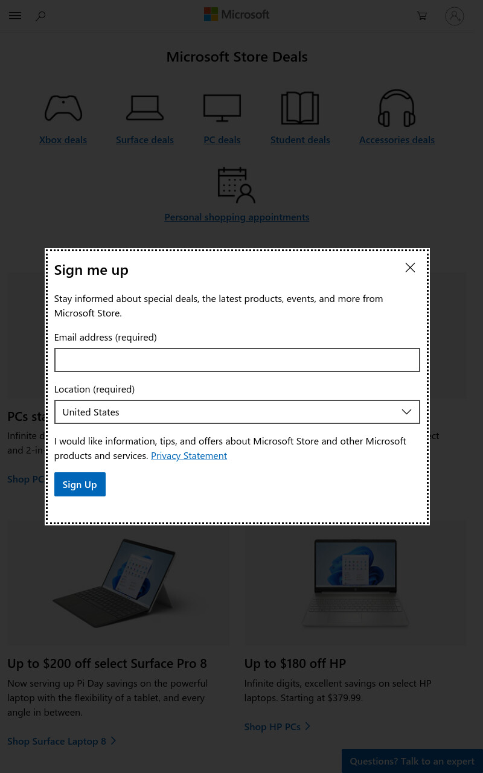Image resolution: width=483 pixels, height=773 pixels.
Task: Click Shop HP PCs link
Action: point(277,726)
